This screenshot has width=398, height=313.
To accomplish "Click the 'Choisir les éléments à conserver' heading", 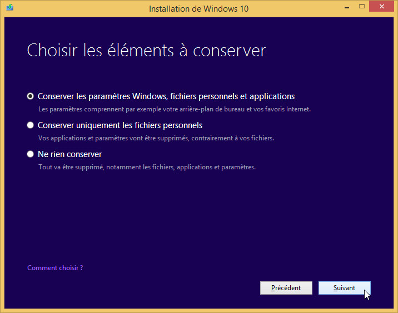I will tap(146, 50).
